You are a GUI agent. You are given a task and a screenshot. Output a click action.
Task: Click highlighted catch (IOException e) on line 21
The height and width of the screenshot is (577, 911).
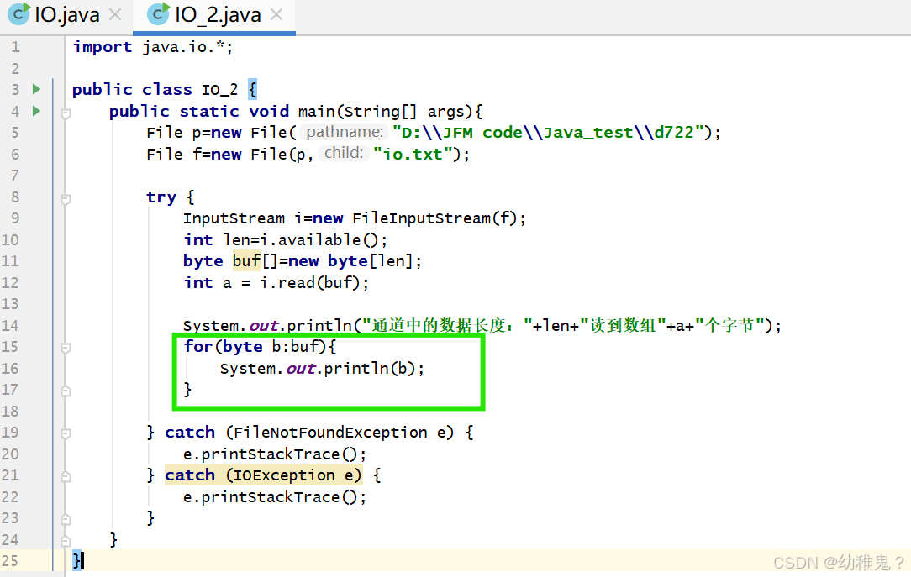pos(263,475)
